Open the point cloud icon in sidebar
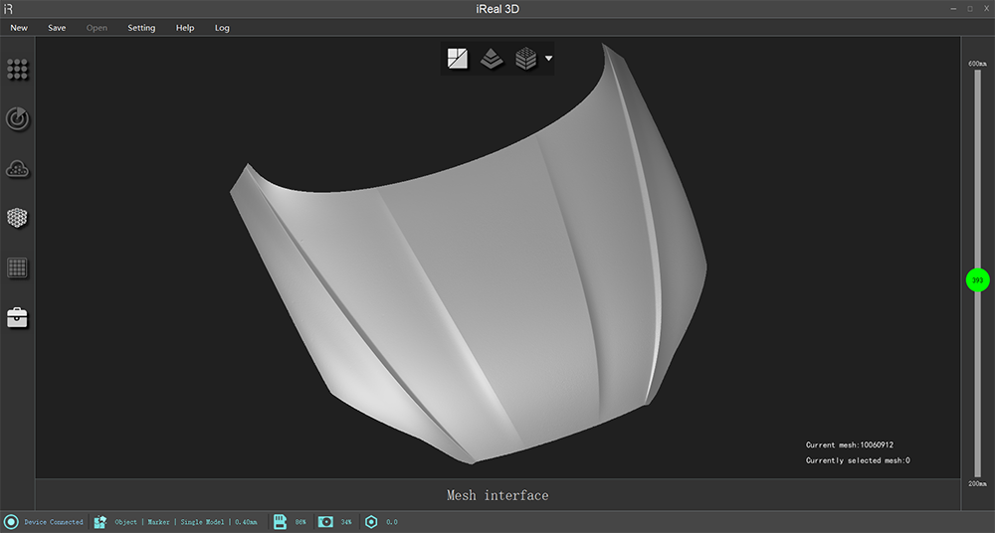995x533 pixels. coord(18,169)
